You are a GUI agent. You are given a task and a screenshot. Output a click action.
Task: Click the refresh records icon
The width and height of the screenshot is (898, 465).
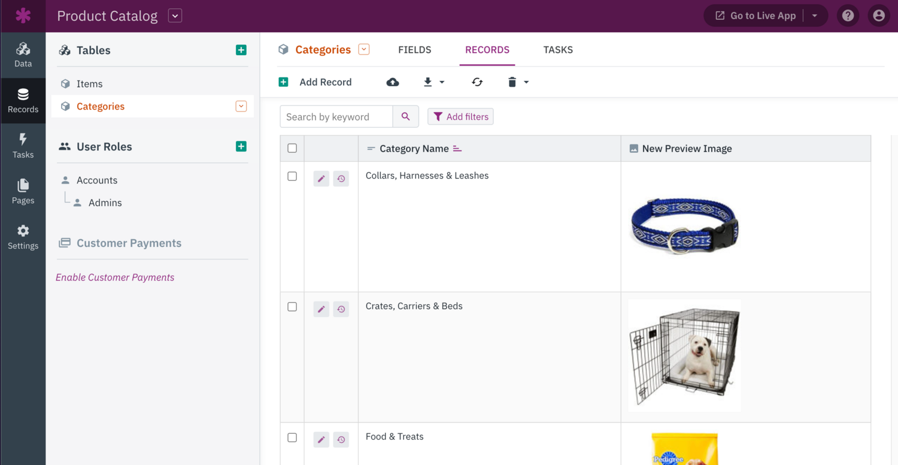coord(477,82)
